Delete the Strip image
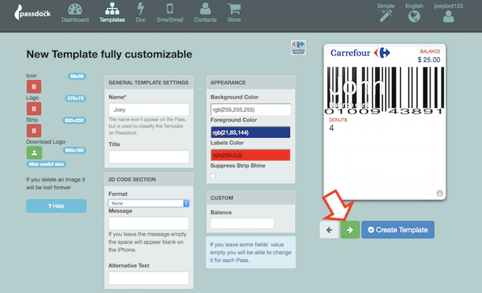 (34, 131)
